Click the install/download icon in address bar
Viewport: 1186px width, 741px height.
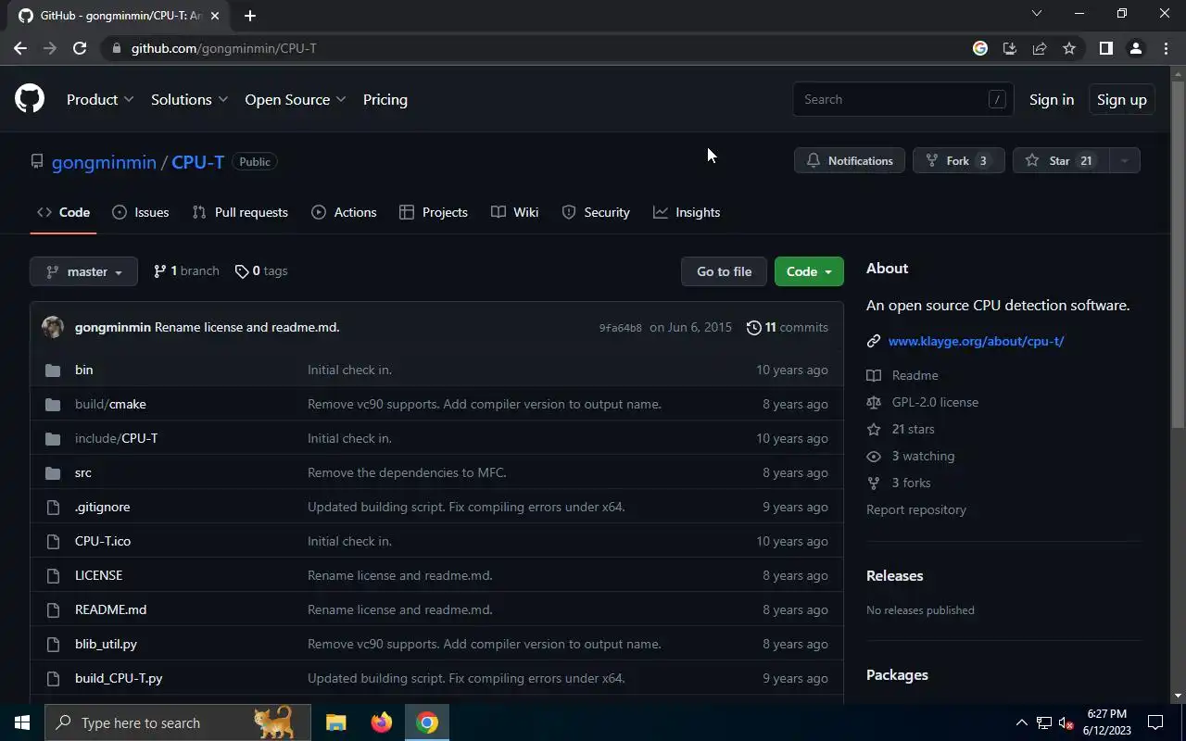tap(1010, 48)
